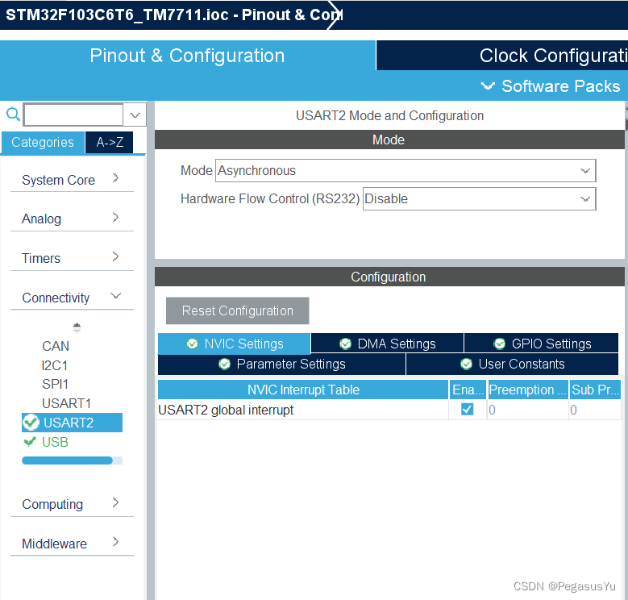This screenshot has height=600, width=628.
Task: Click the Ena... column header
Action: 468,390
